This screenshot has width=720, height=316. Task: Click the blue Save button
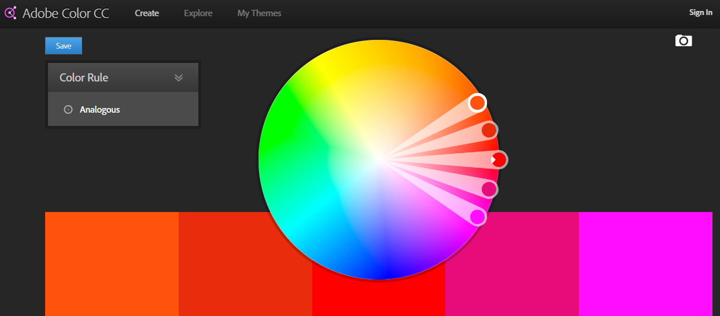coord(64,46)
